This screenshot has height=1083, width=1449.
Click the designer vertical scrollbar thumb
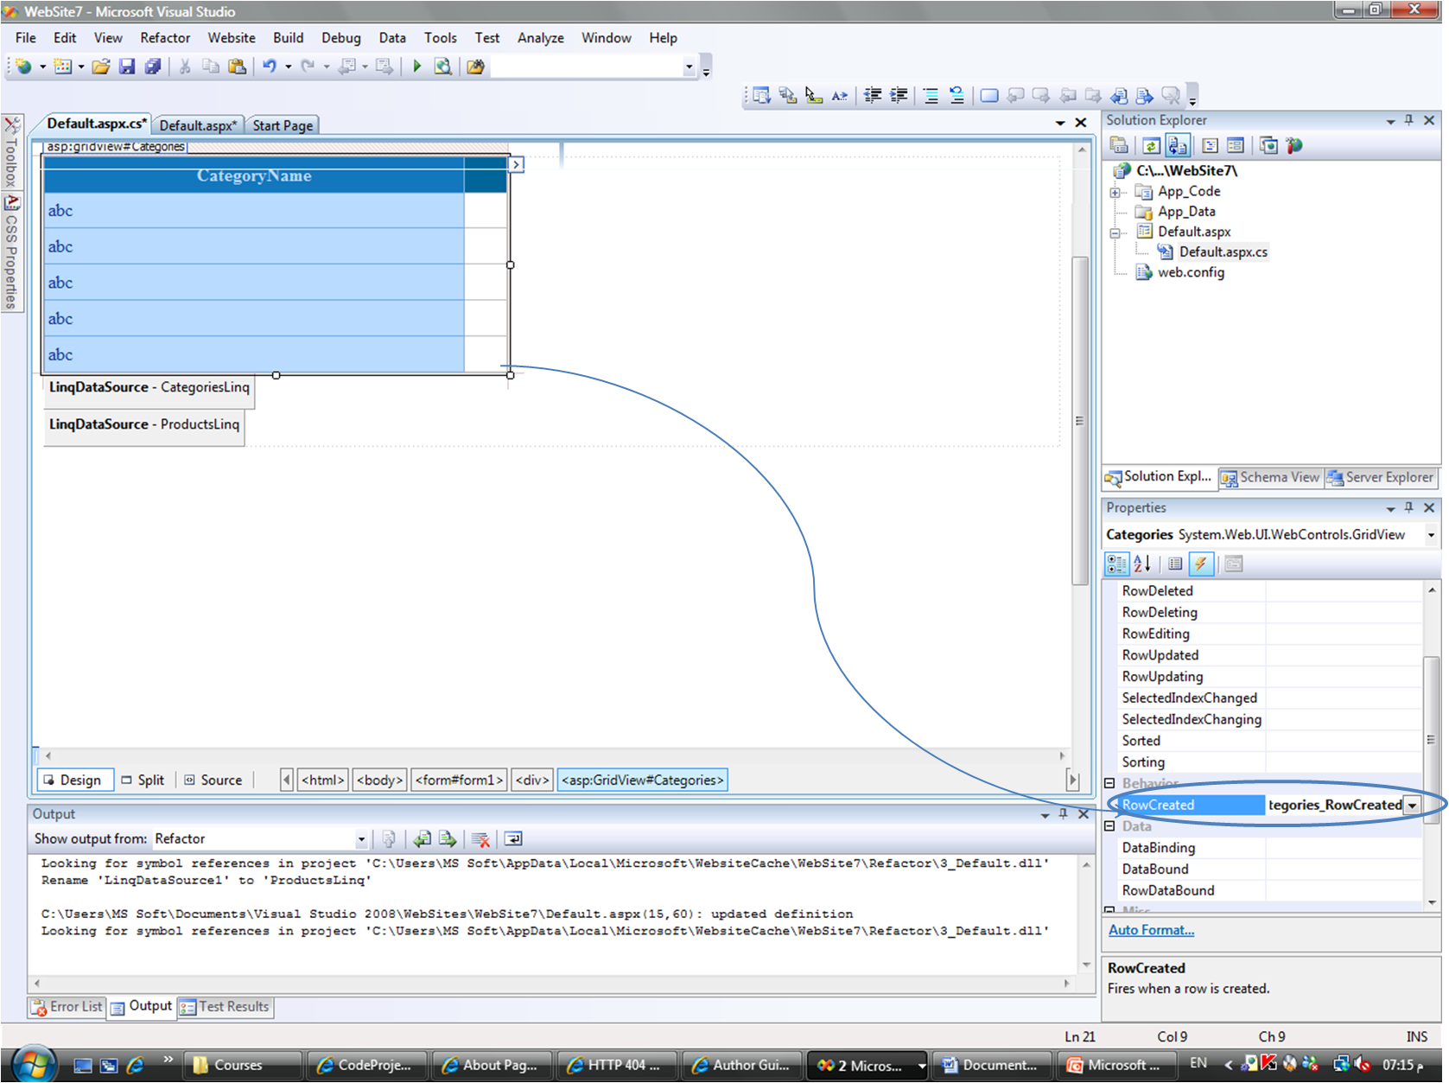tap(1080, 420)
